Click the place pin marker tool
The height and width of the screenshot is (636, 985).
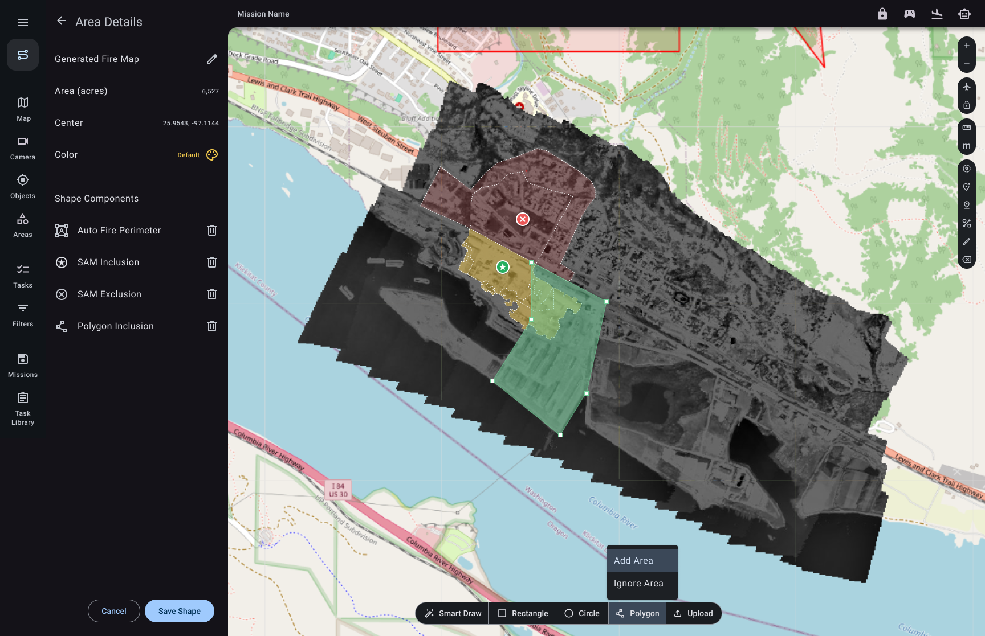[967, 205]
